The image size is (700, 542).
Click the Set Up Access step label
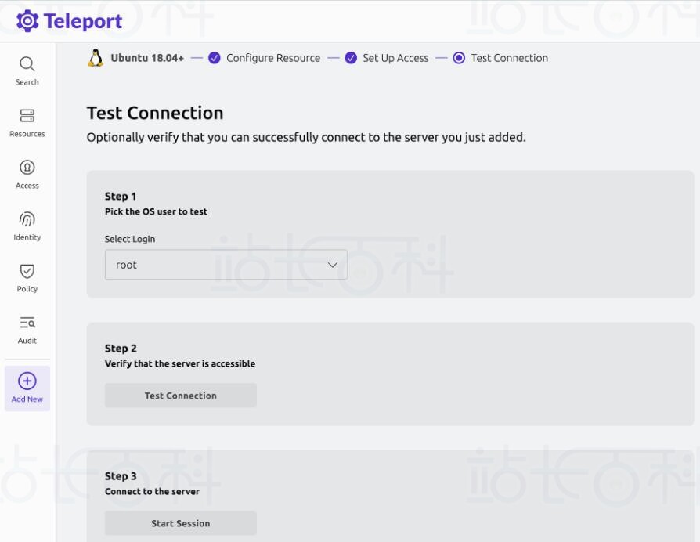[395, 58]
